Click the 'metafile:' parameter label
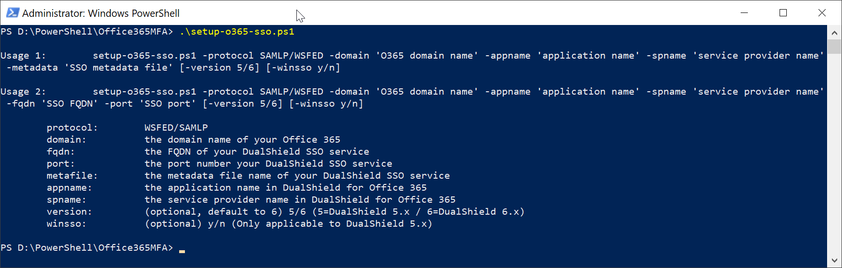 click(x=72, y=176)
